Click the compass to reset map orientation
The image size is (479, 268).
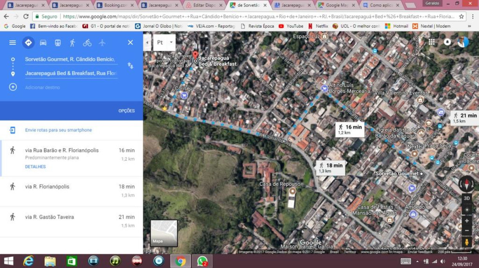point(467,184)
